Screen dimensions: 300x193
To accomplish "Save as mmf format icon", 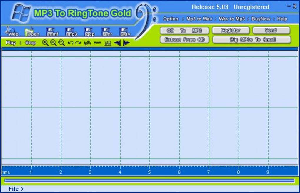I will [52, 32].
